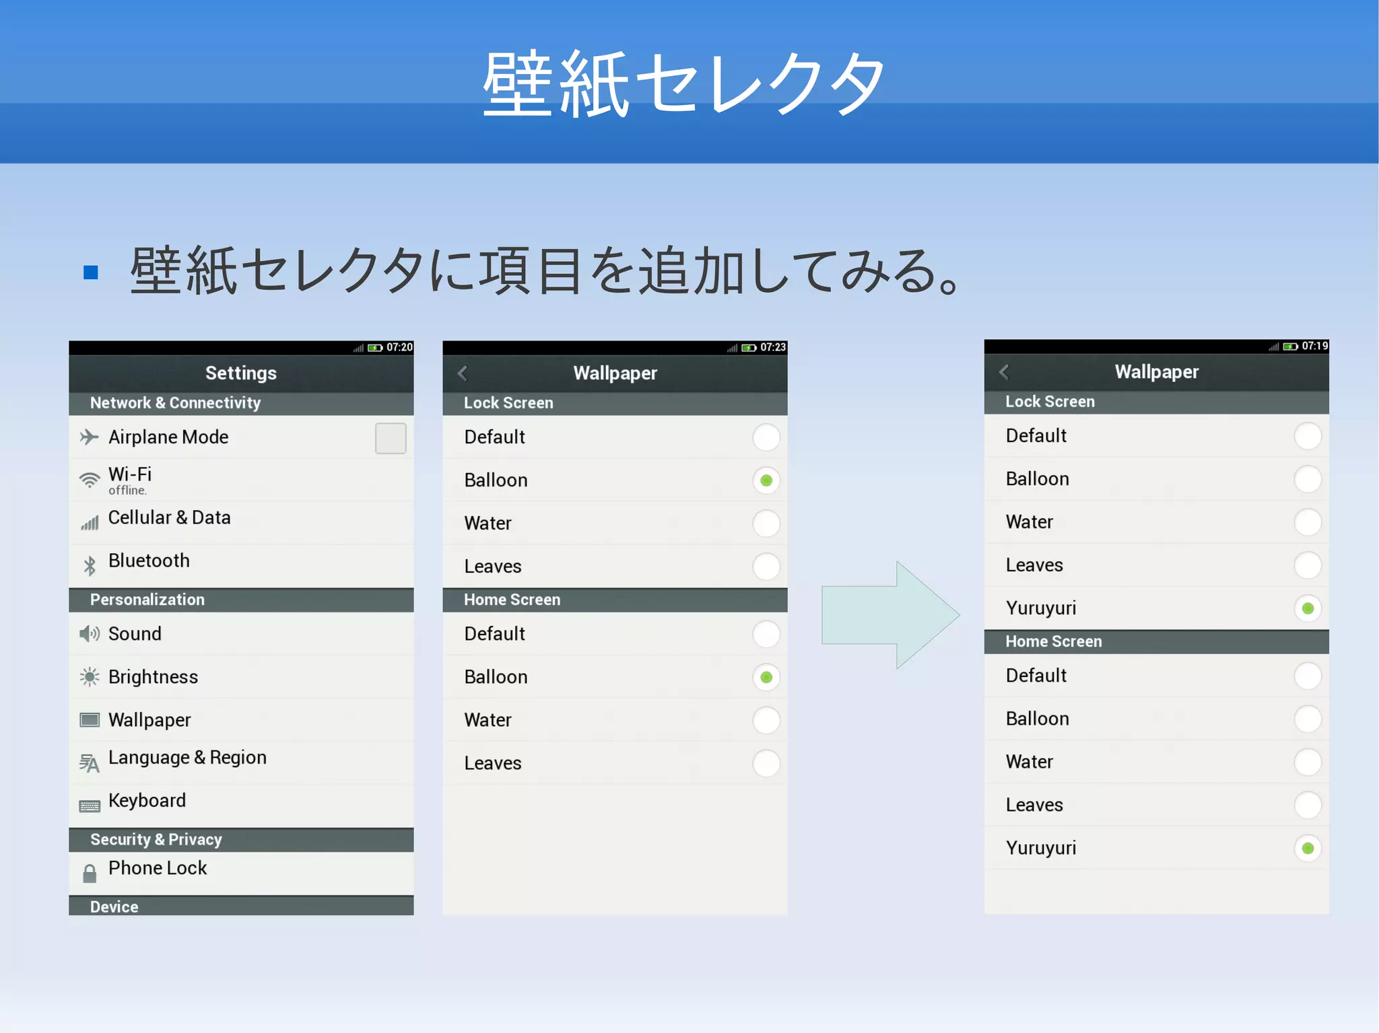Click 'Home Screen' header in 07:23 Wallpaper screen
Viewport: 1379px width, 1033px height.
(x=615, y=600)
